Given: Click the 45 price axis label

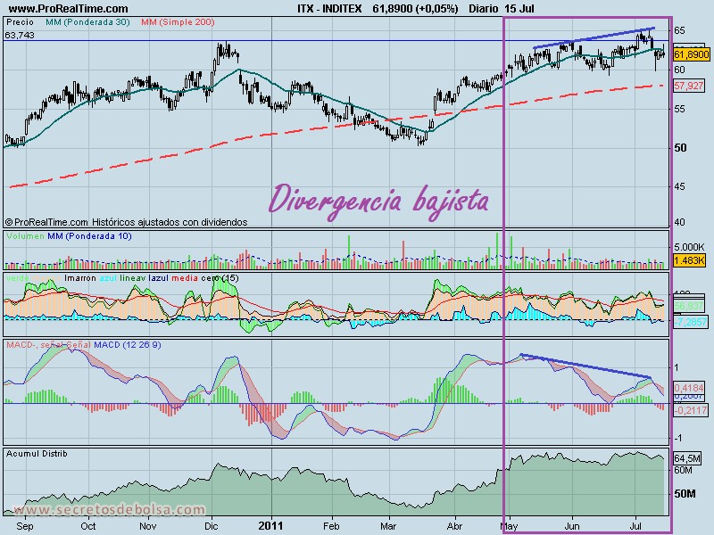Looking at the screenshot, I should click(x=679, y=186).
